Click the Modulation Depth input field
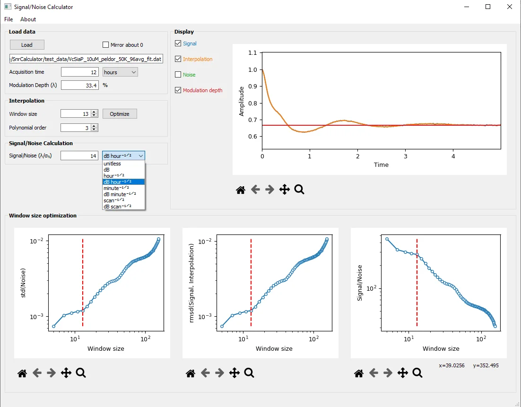Viewport: 521px width, 407px height. pyautogui.click(x=79, y=85)
